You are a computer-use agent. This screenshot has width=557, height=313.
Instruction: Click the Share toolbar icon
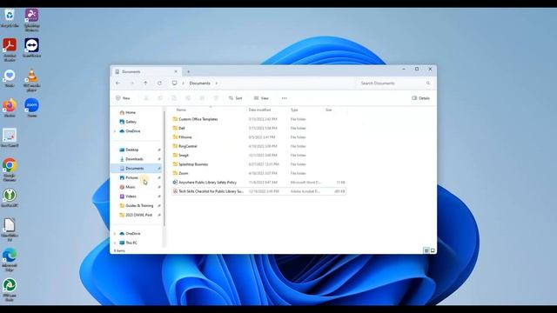tap(202, 98)
